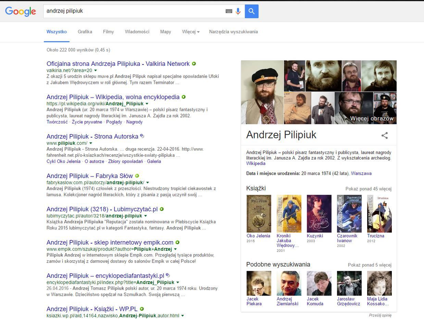Screen dimensions: 424x319
Task: Open the Wikipedia, wolna encyklopedia result
Action: point(113,97)
